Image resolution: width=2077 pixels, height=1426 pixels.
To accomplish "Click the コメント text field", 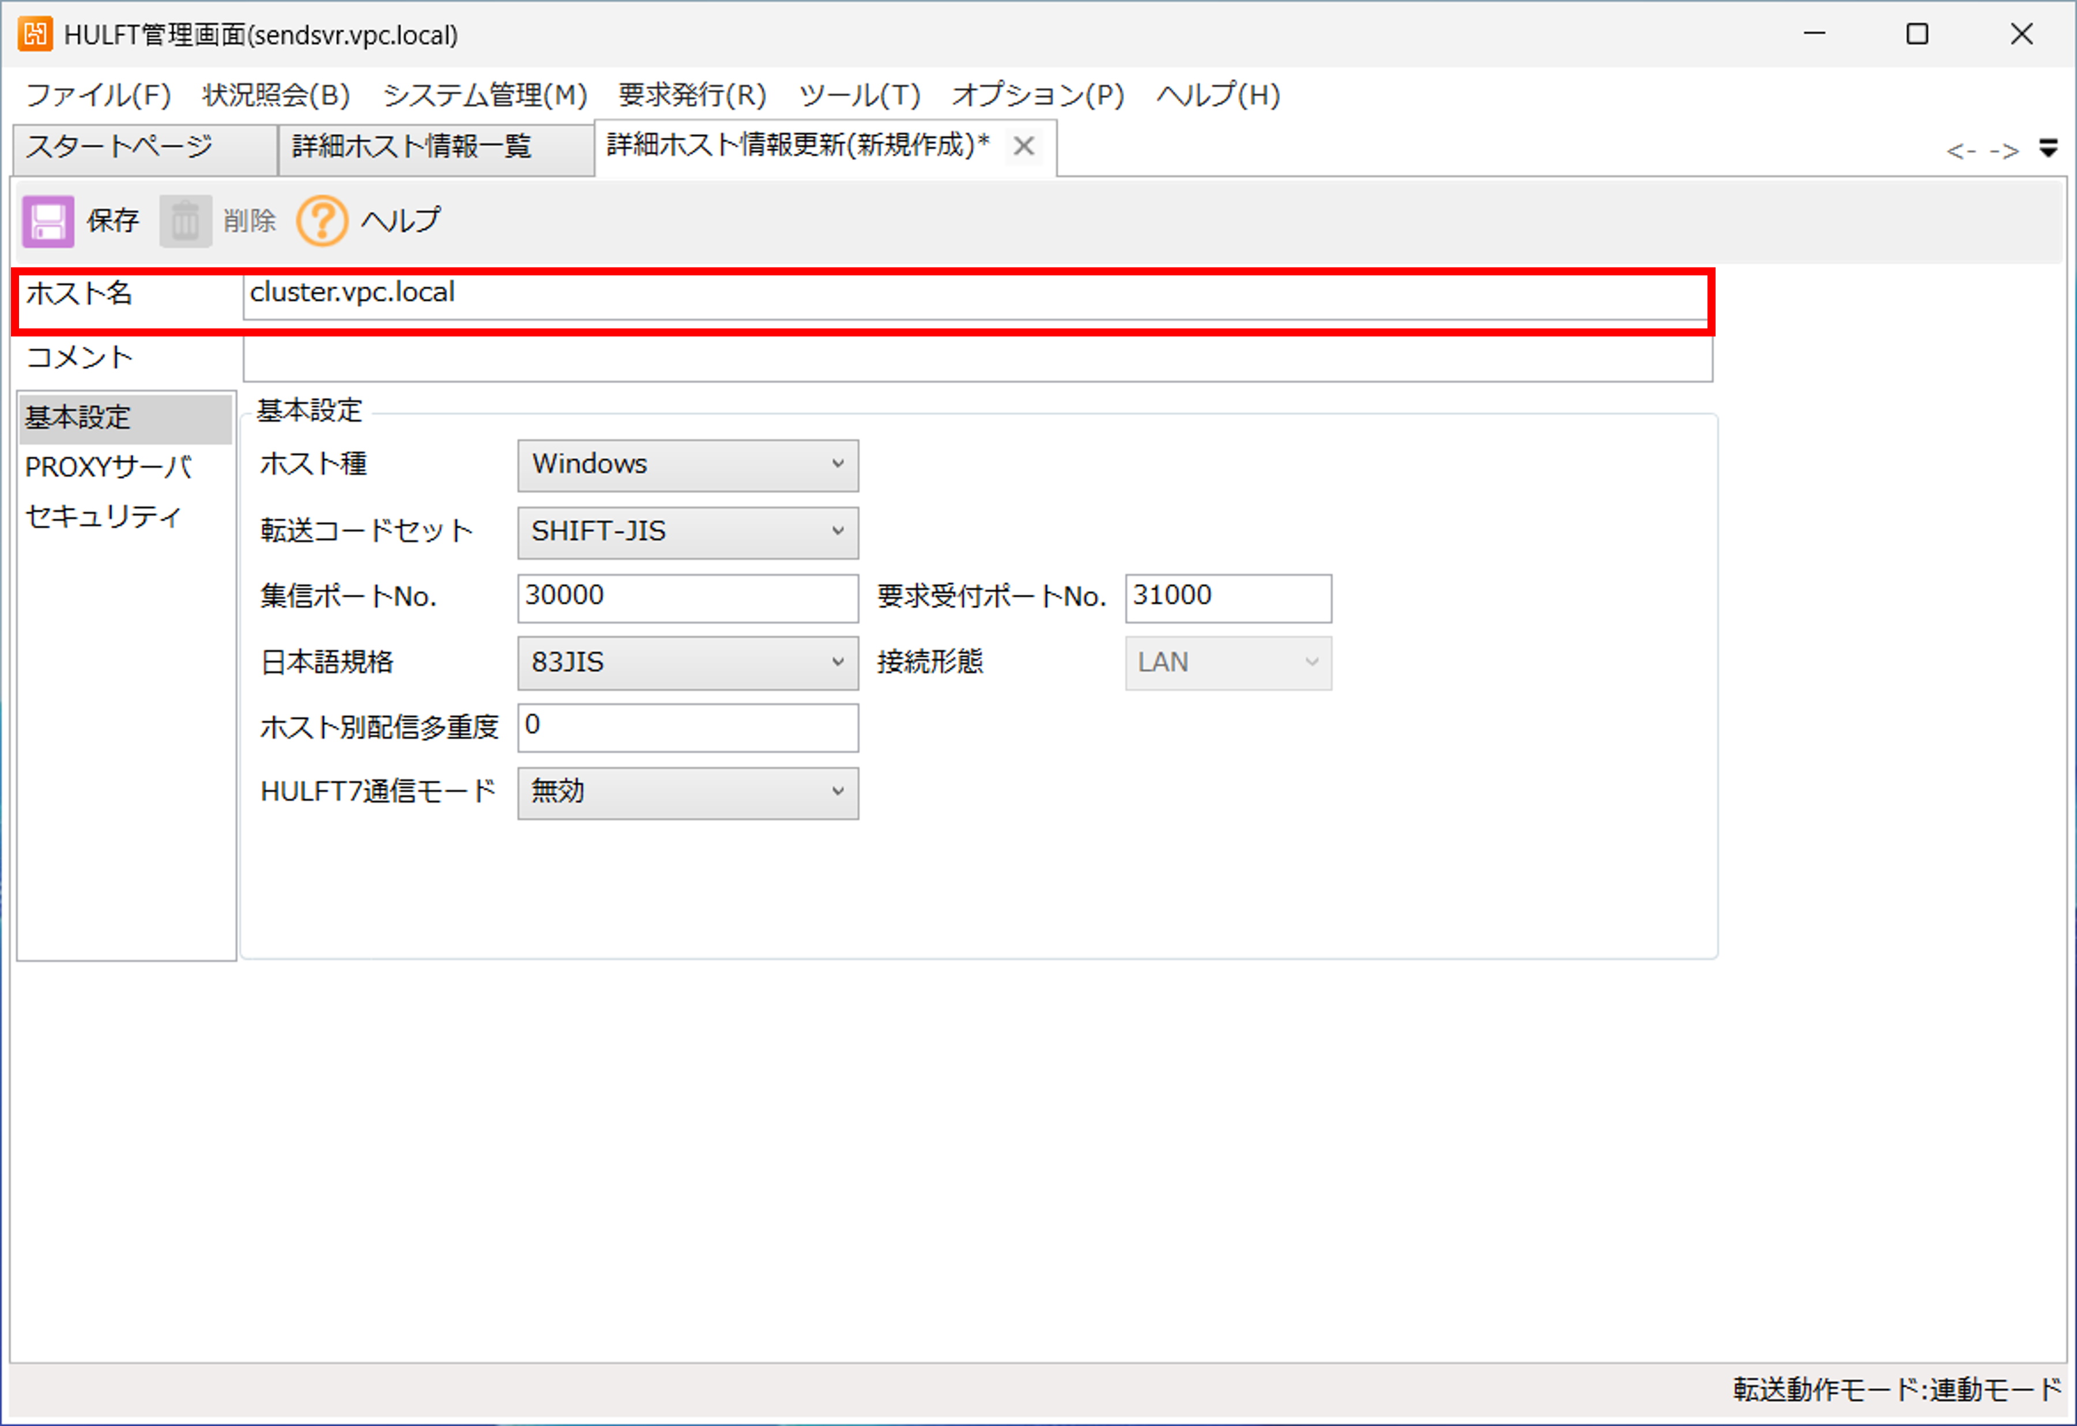I will tap(976, 359).
